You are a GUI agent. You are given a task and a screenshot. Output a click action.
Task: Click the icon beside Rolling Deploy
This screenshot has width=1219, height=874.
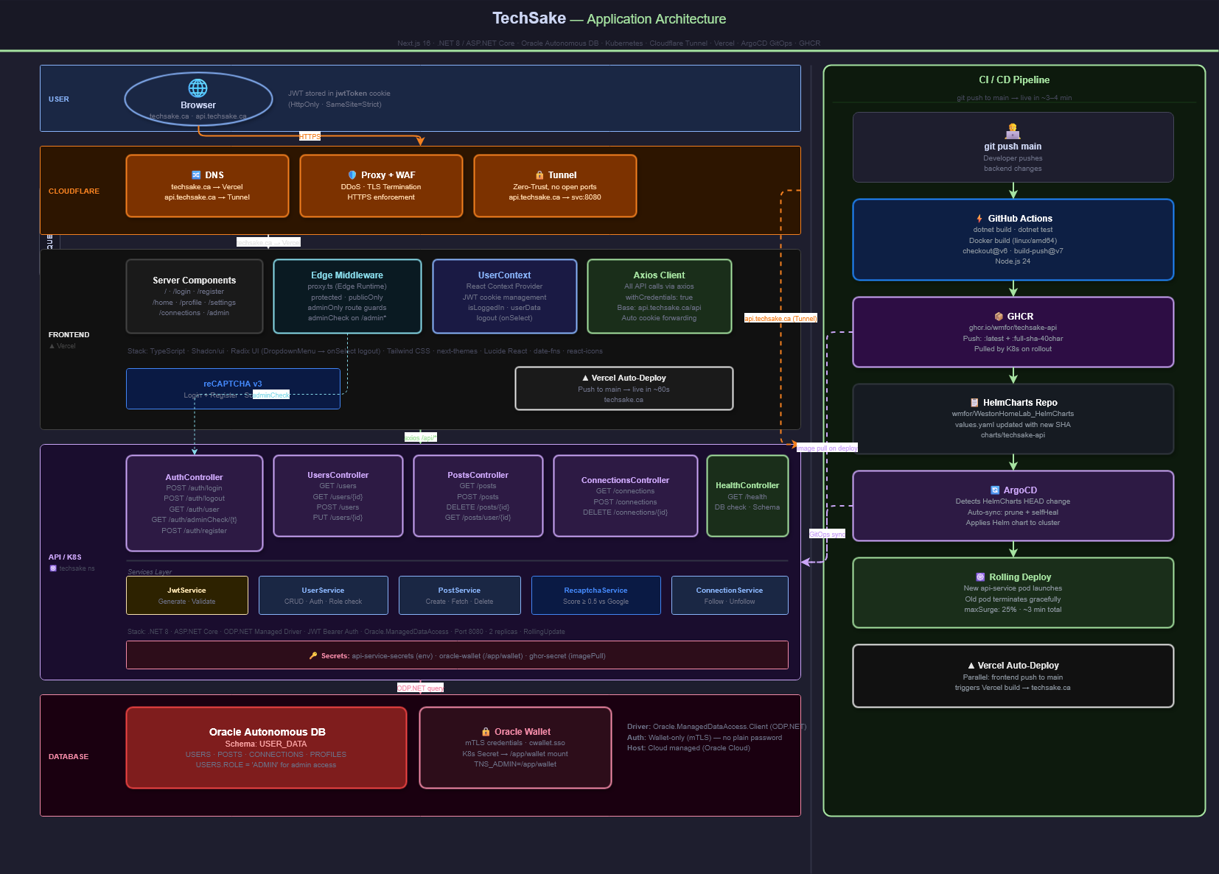(x=980, y=577)
